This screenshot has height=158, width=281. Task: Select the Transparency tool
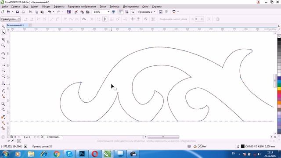(3, 109)
